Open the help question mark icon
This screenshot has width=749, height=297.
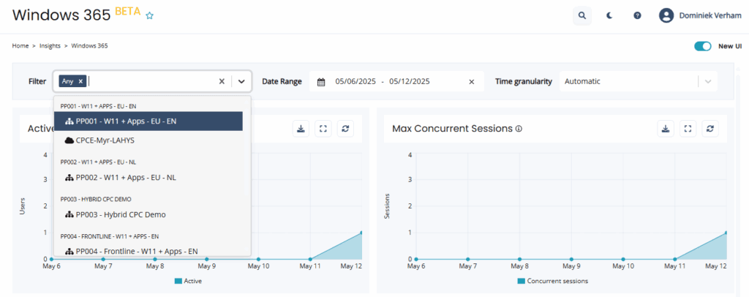pyautogui.click(x=637, y=15)
